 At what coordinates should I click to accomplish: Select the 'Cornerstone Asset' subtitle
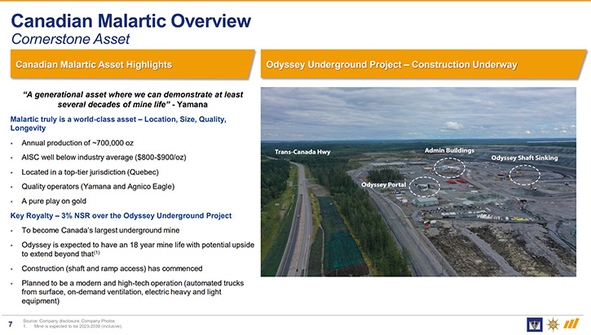(x=70, y=39)
